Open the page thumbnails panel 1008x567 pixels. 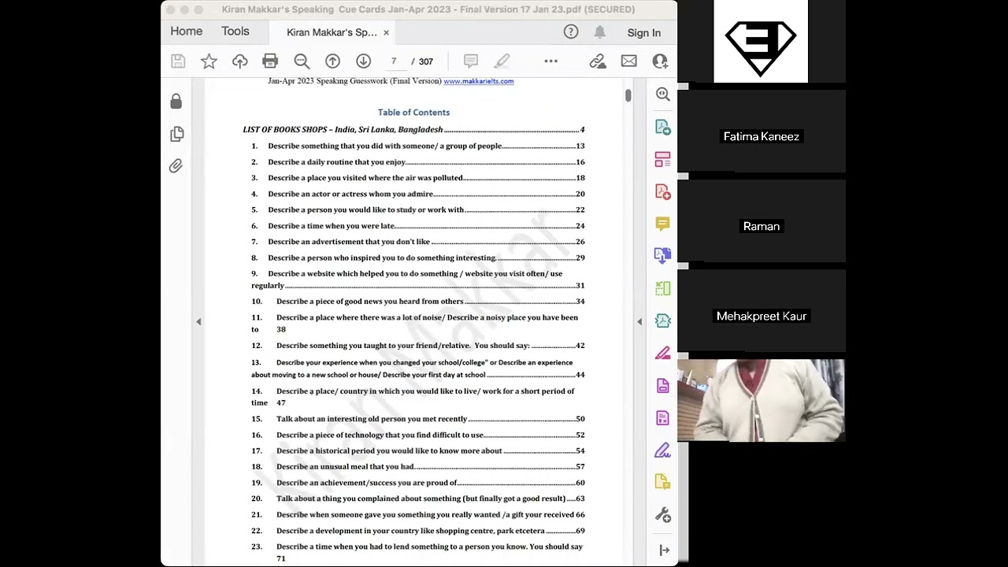tap(176, 134)
